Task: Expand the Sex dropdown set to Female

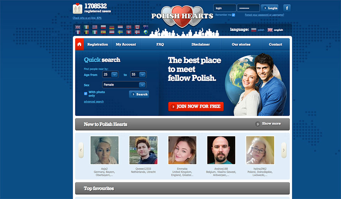Action: (124, 85)
